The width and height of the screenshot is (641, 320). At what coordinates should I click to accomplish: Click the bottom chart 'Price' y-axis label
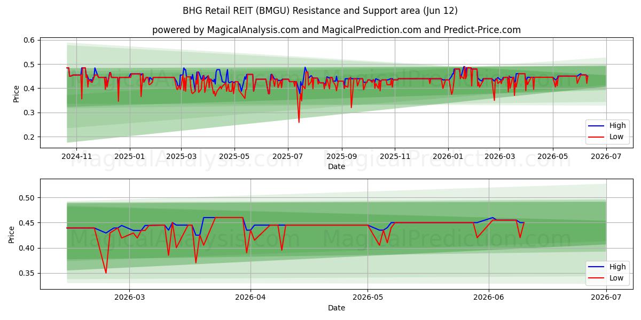[12, 234]
